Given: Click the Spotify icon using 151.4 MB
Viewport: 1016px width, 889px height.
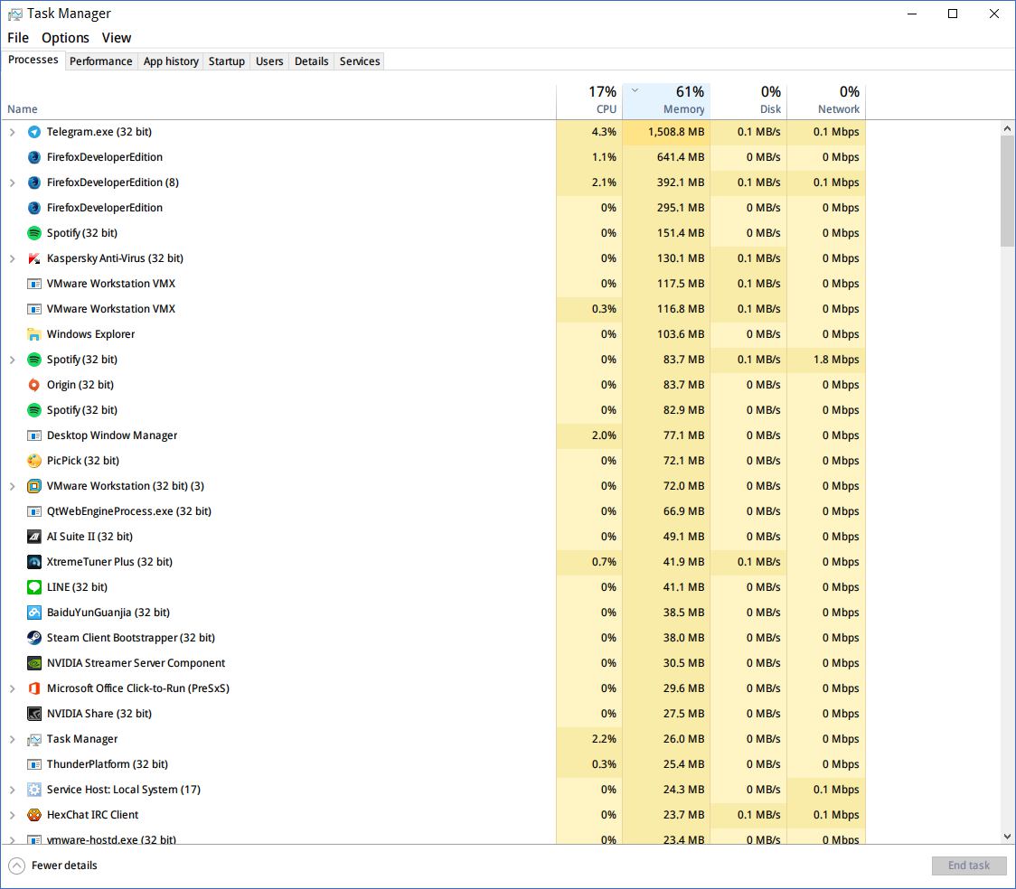Looking at the screenshot, I should click(x=34, y=233).
